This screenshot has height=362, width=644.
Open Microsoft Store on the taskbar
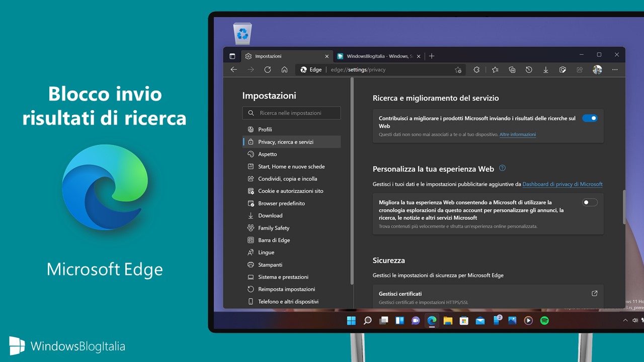[x=464, y=320]
